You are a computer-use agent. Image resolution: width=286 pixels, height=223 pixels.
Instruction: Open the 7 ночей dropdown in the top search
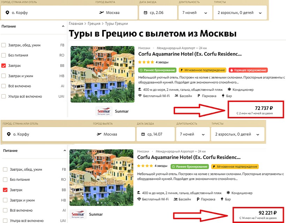(x=195, y=13)
